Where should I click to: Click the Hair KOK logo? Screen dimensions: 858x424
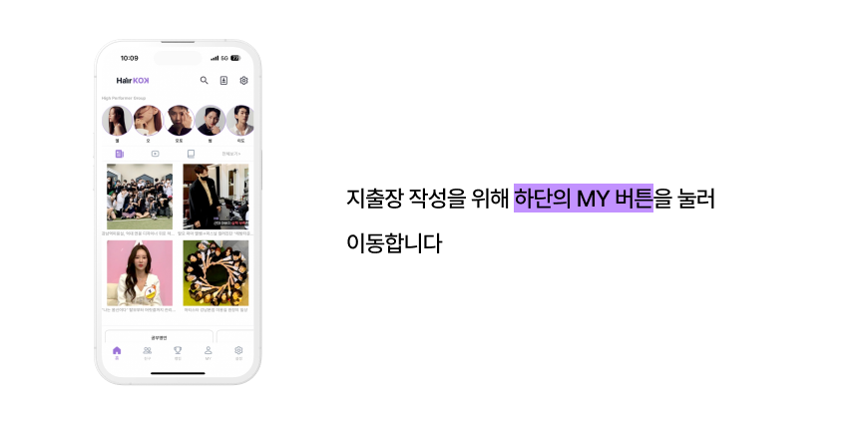pyautogui.click(x=133, y=81)
